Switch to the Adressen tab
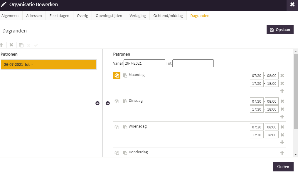 tap(34, 16)
